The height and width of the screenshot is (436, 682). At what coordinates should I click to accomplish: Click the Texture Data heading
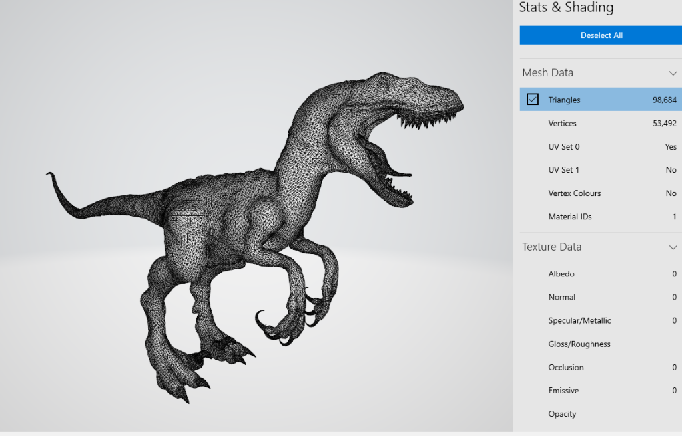point(551,247)
